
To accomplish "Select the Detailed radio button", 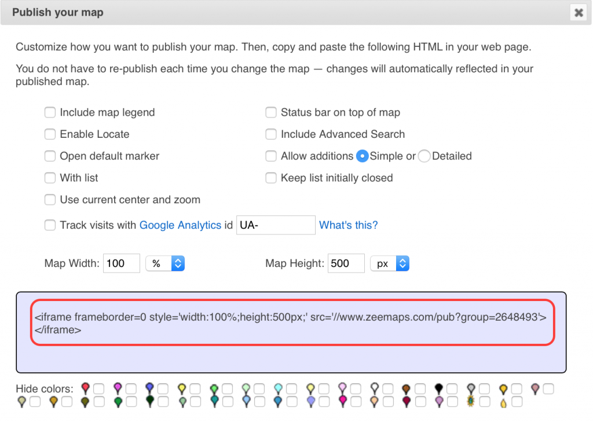I will 424,156.
